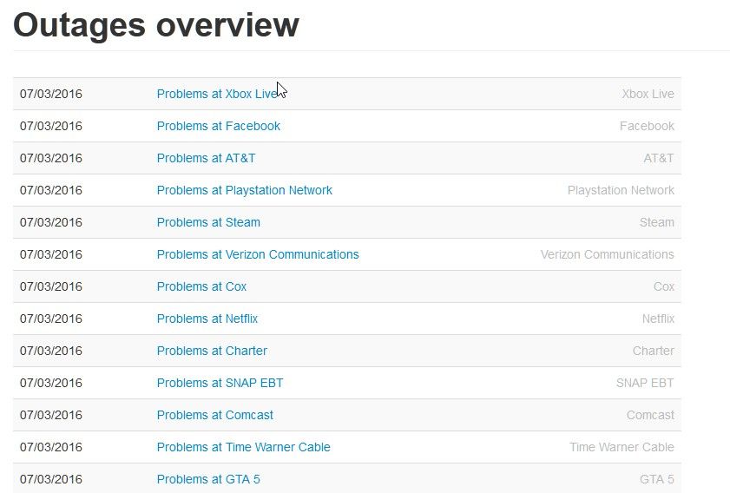The width and height of the screenshot is (730, 493).
Task: Open the Problems at Steam link
Action: click(208, 222)
